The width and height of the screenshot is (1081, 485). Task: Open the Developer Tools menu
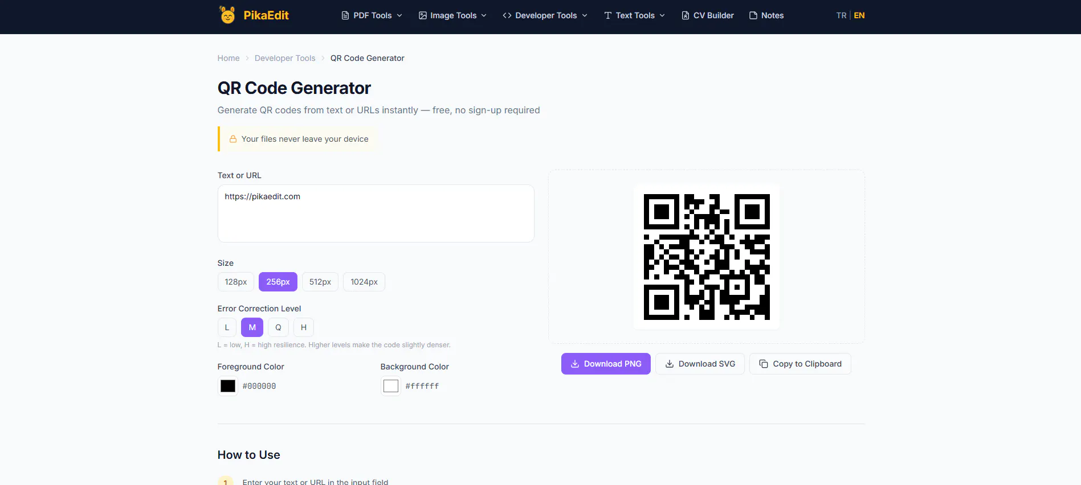point(545,15)
